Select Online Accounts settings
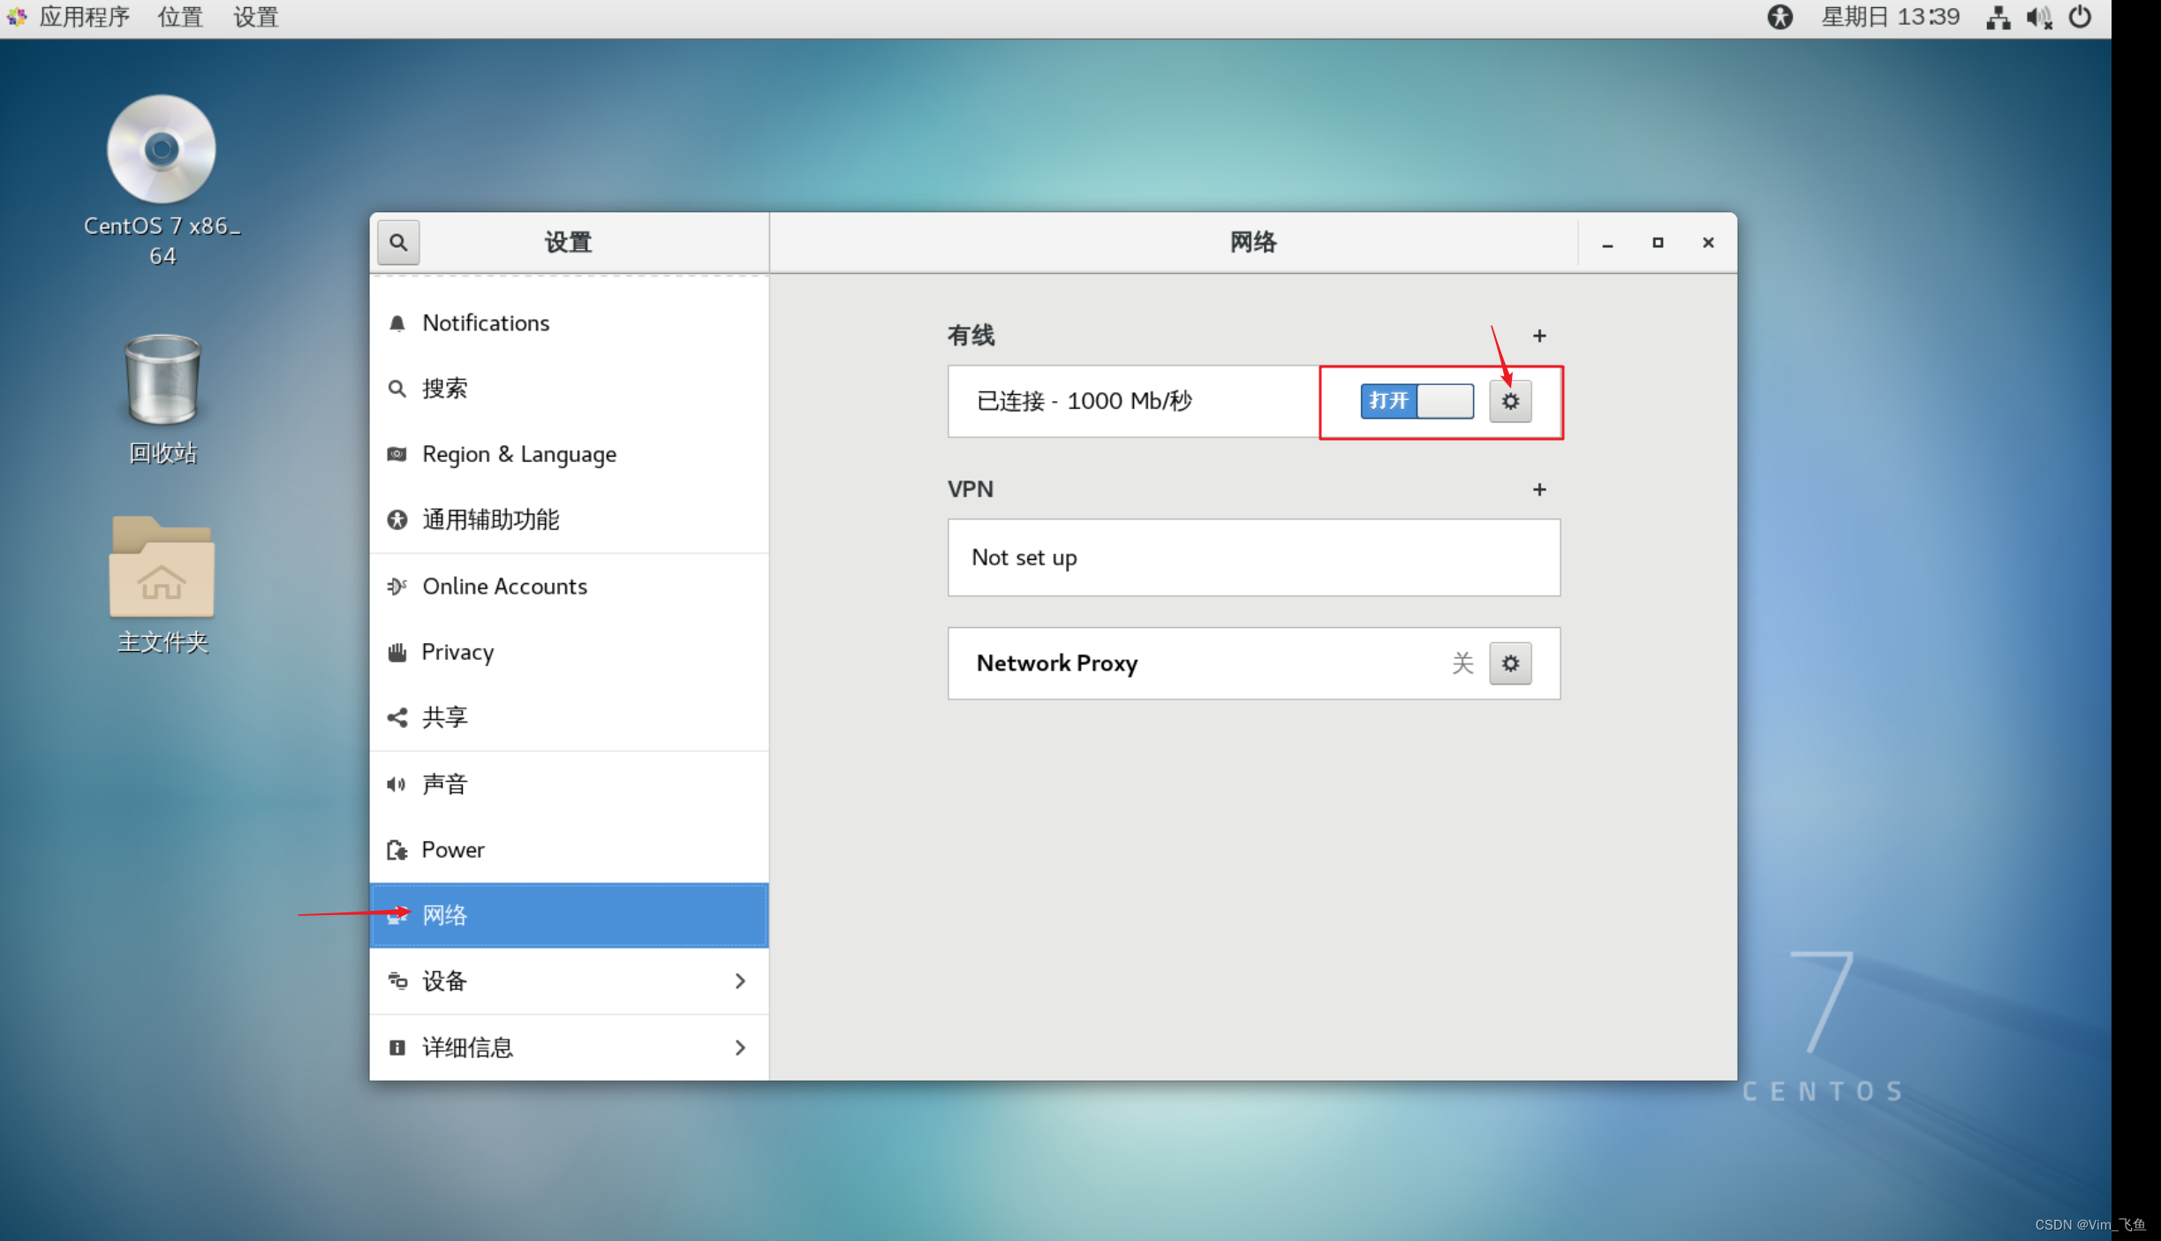Image resolution: width=2161 pixels, height=1241 pixels. [x=504, y=586]
